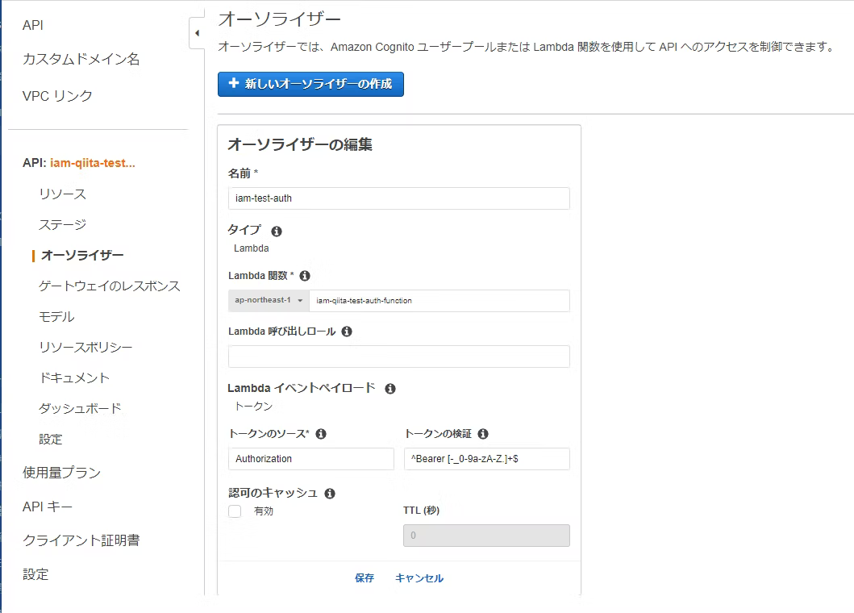
Task: Click the トークンの検証 regex input field
Action: point(486,459)
